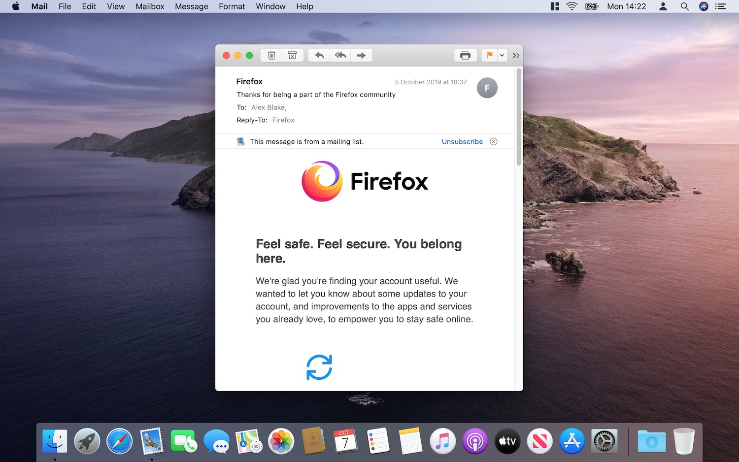Forward the Firefox email
The width and height of the screenshot is (739, 462).
362,55
